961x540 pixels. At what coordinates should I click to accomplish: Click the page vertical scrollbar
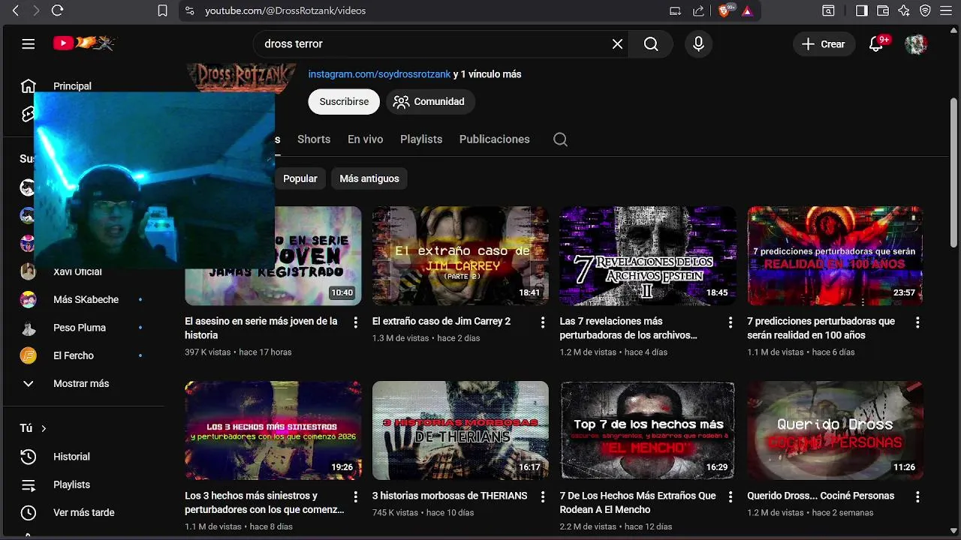point(954,172)
